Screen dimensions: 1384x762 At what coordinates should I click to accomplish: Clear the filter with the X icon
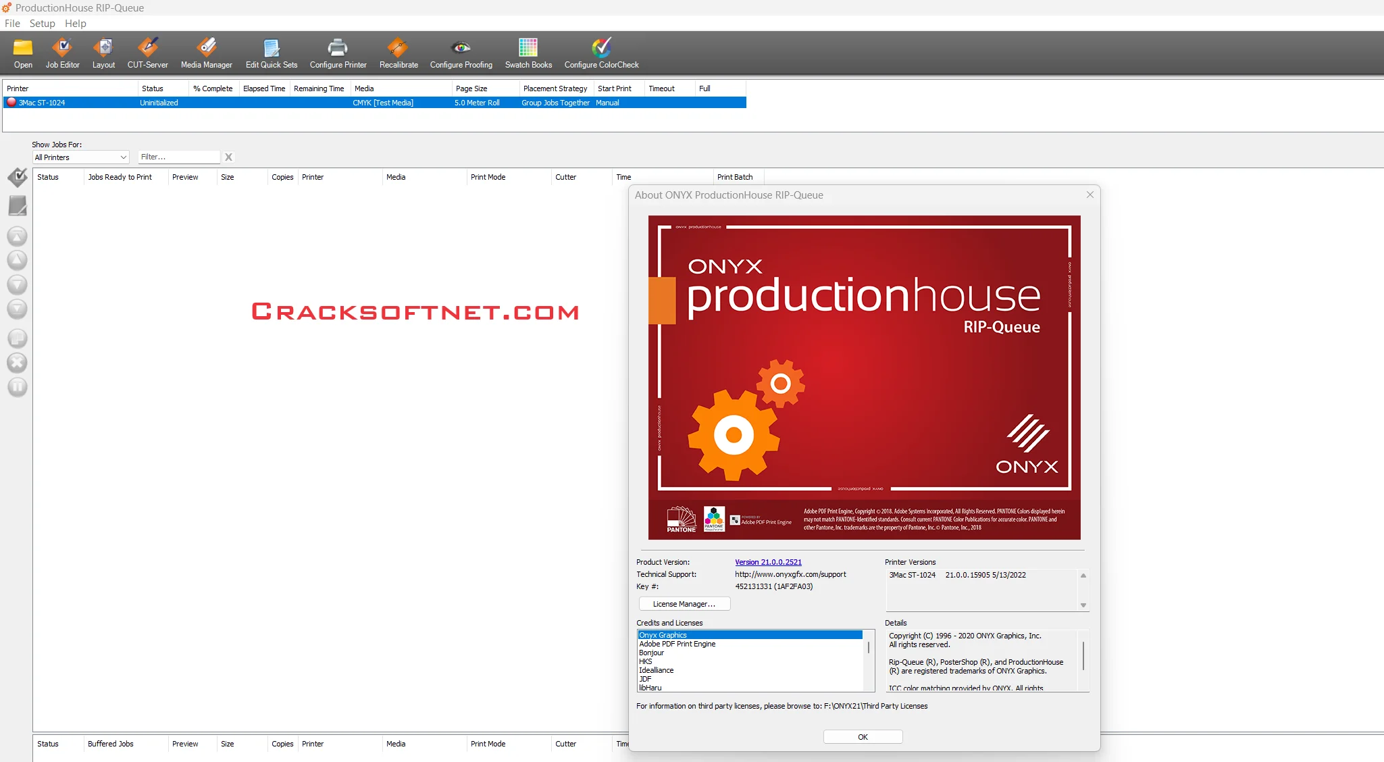coord(228,157)
